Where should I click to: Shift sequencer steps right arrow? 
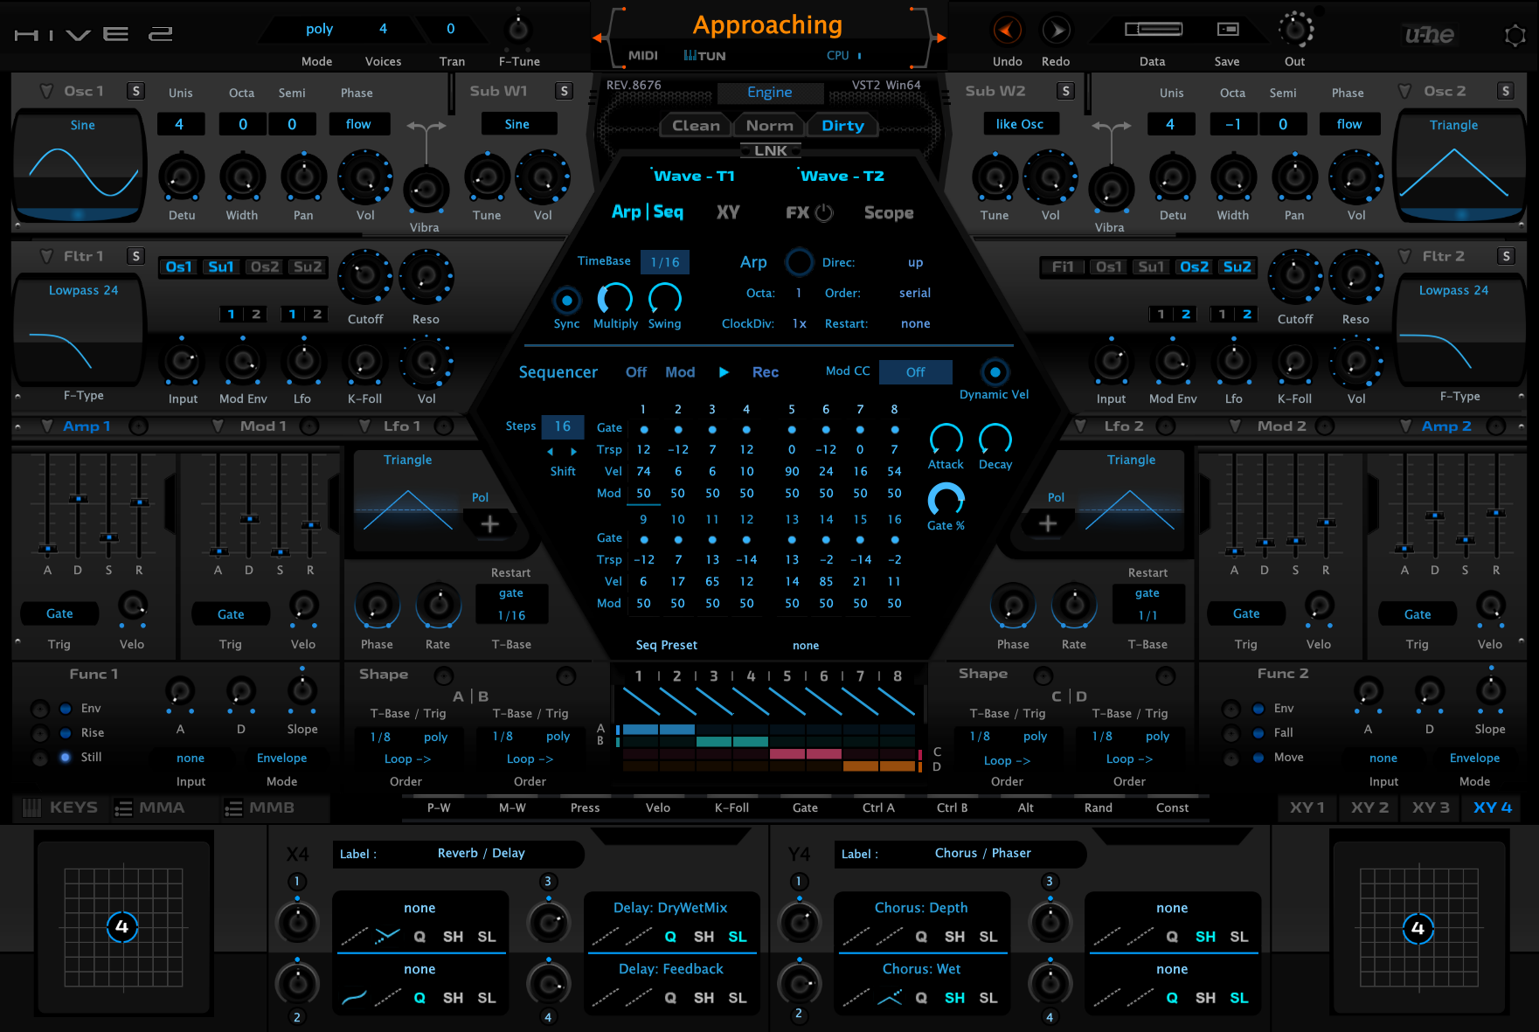coord(573,452)
